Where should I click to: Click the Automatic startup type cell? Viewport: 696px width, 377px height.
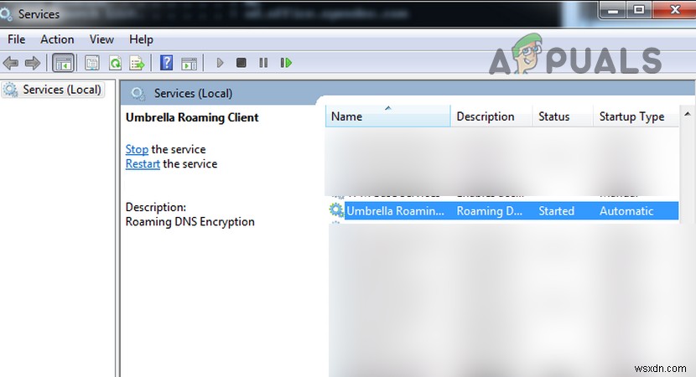pos(626,211)
